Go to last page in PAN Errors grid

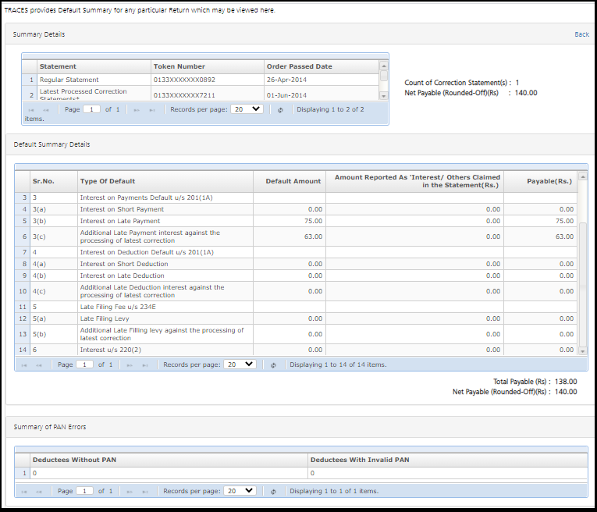[145, 491]
